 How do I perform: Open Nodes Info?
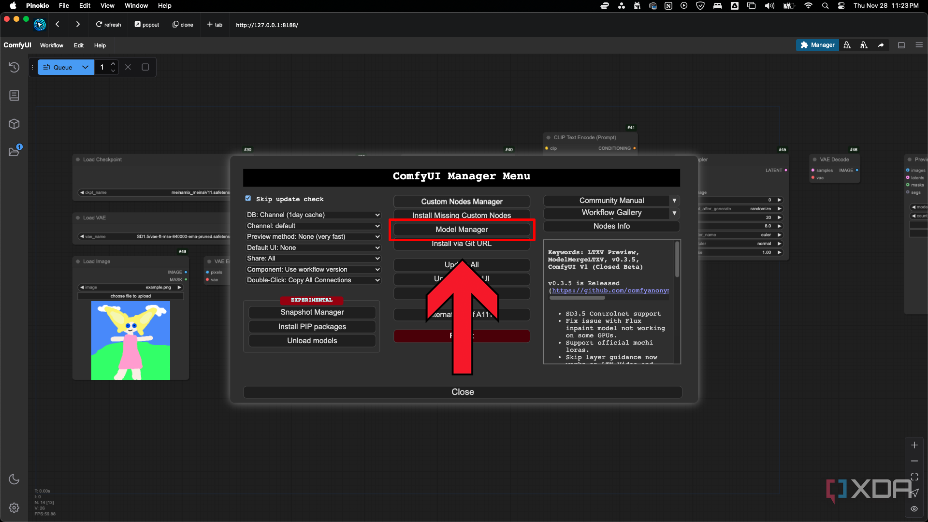pyautogui.click(x=611, y=226)
